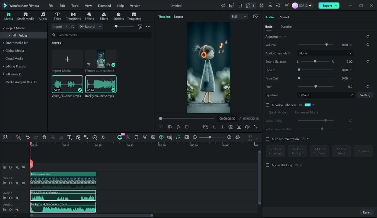The height and width of the screenshot is (218, 377).
Task: Click the cloud upload icon in title bar
Action: tap(270, 6)
